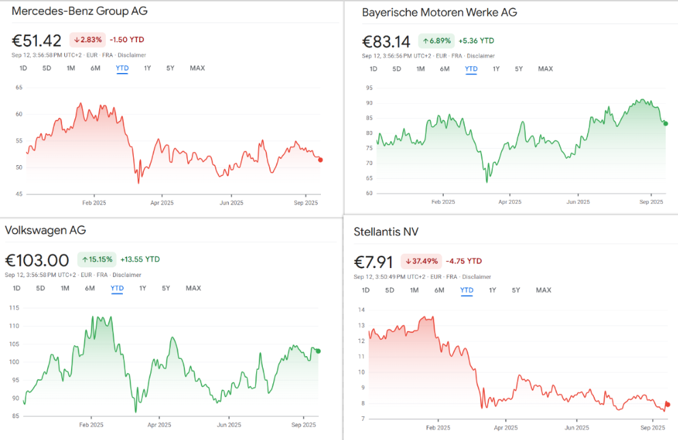Click the green 15.15% up-arrow badge

(96, 259)
